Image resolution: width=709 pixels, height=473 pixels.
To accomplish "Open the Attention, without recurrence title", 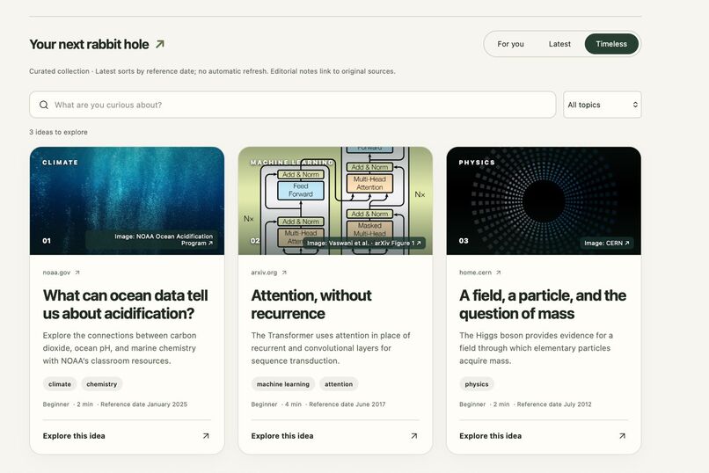I will (311, 304).
